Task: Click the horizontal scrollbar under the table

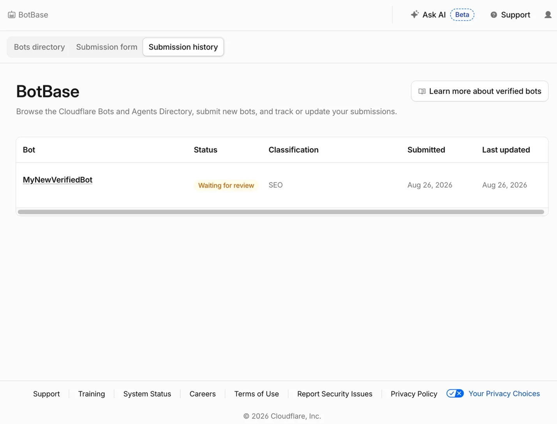Action: pyautogui.click(x=281, y=212)
